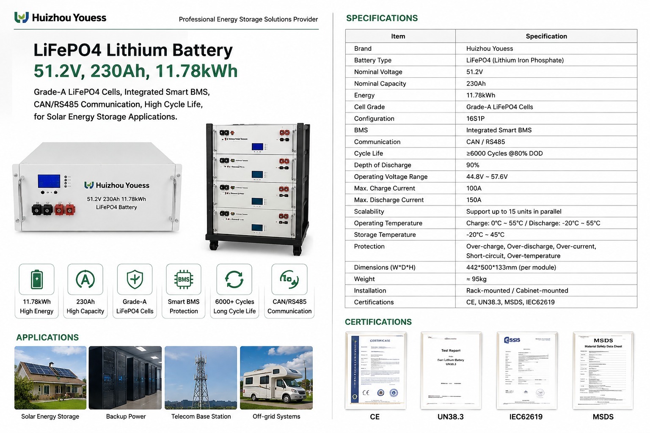Click the circled A icon for 230Ah High Capacity
Image resolution: width=650 pixels, height=433 pixels.
85,279
